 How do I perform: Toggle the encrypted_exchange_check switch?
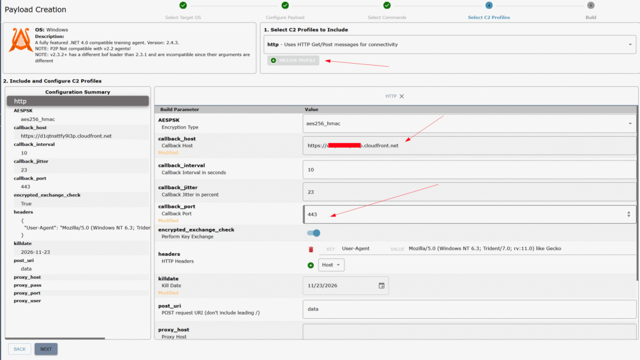pos(314,233)
